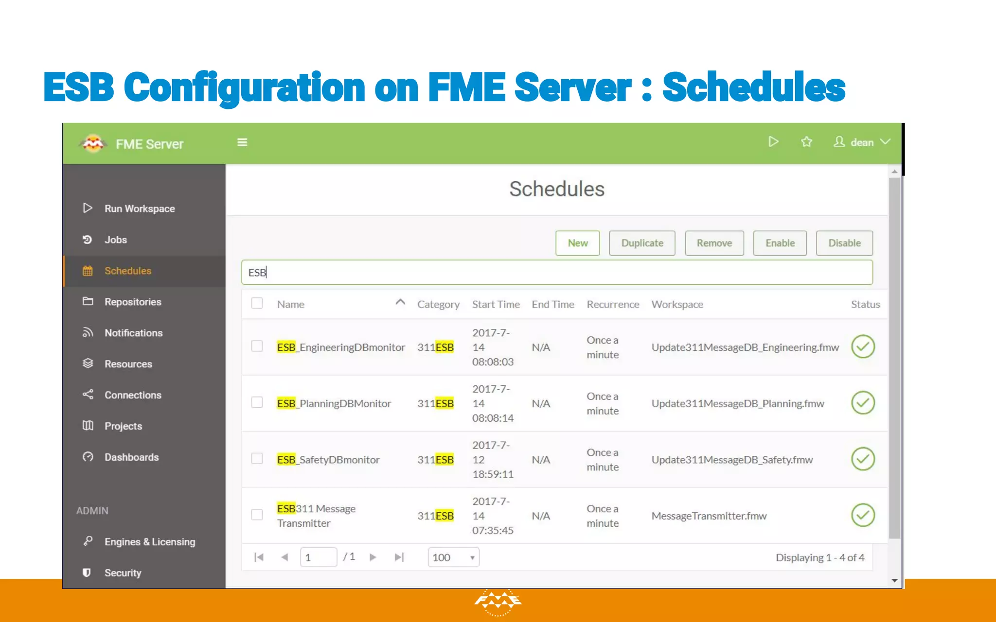Image resolution: width=996 pixels, height=622 pixels.
Task: Click the Projects book icon
Action: tap(88, 426)
